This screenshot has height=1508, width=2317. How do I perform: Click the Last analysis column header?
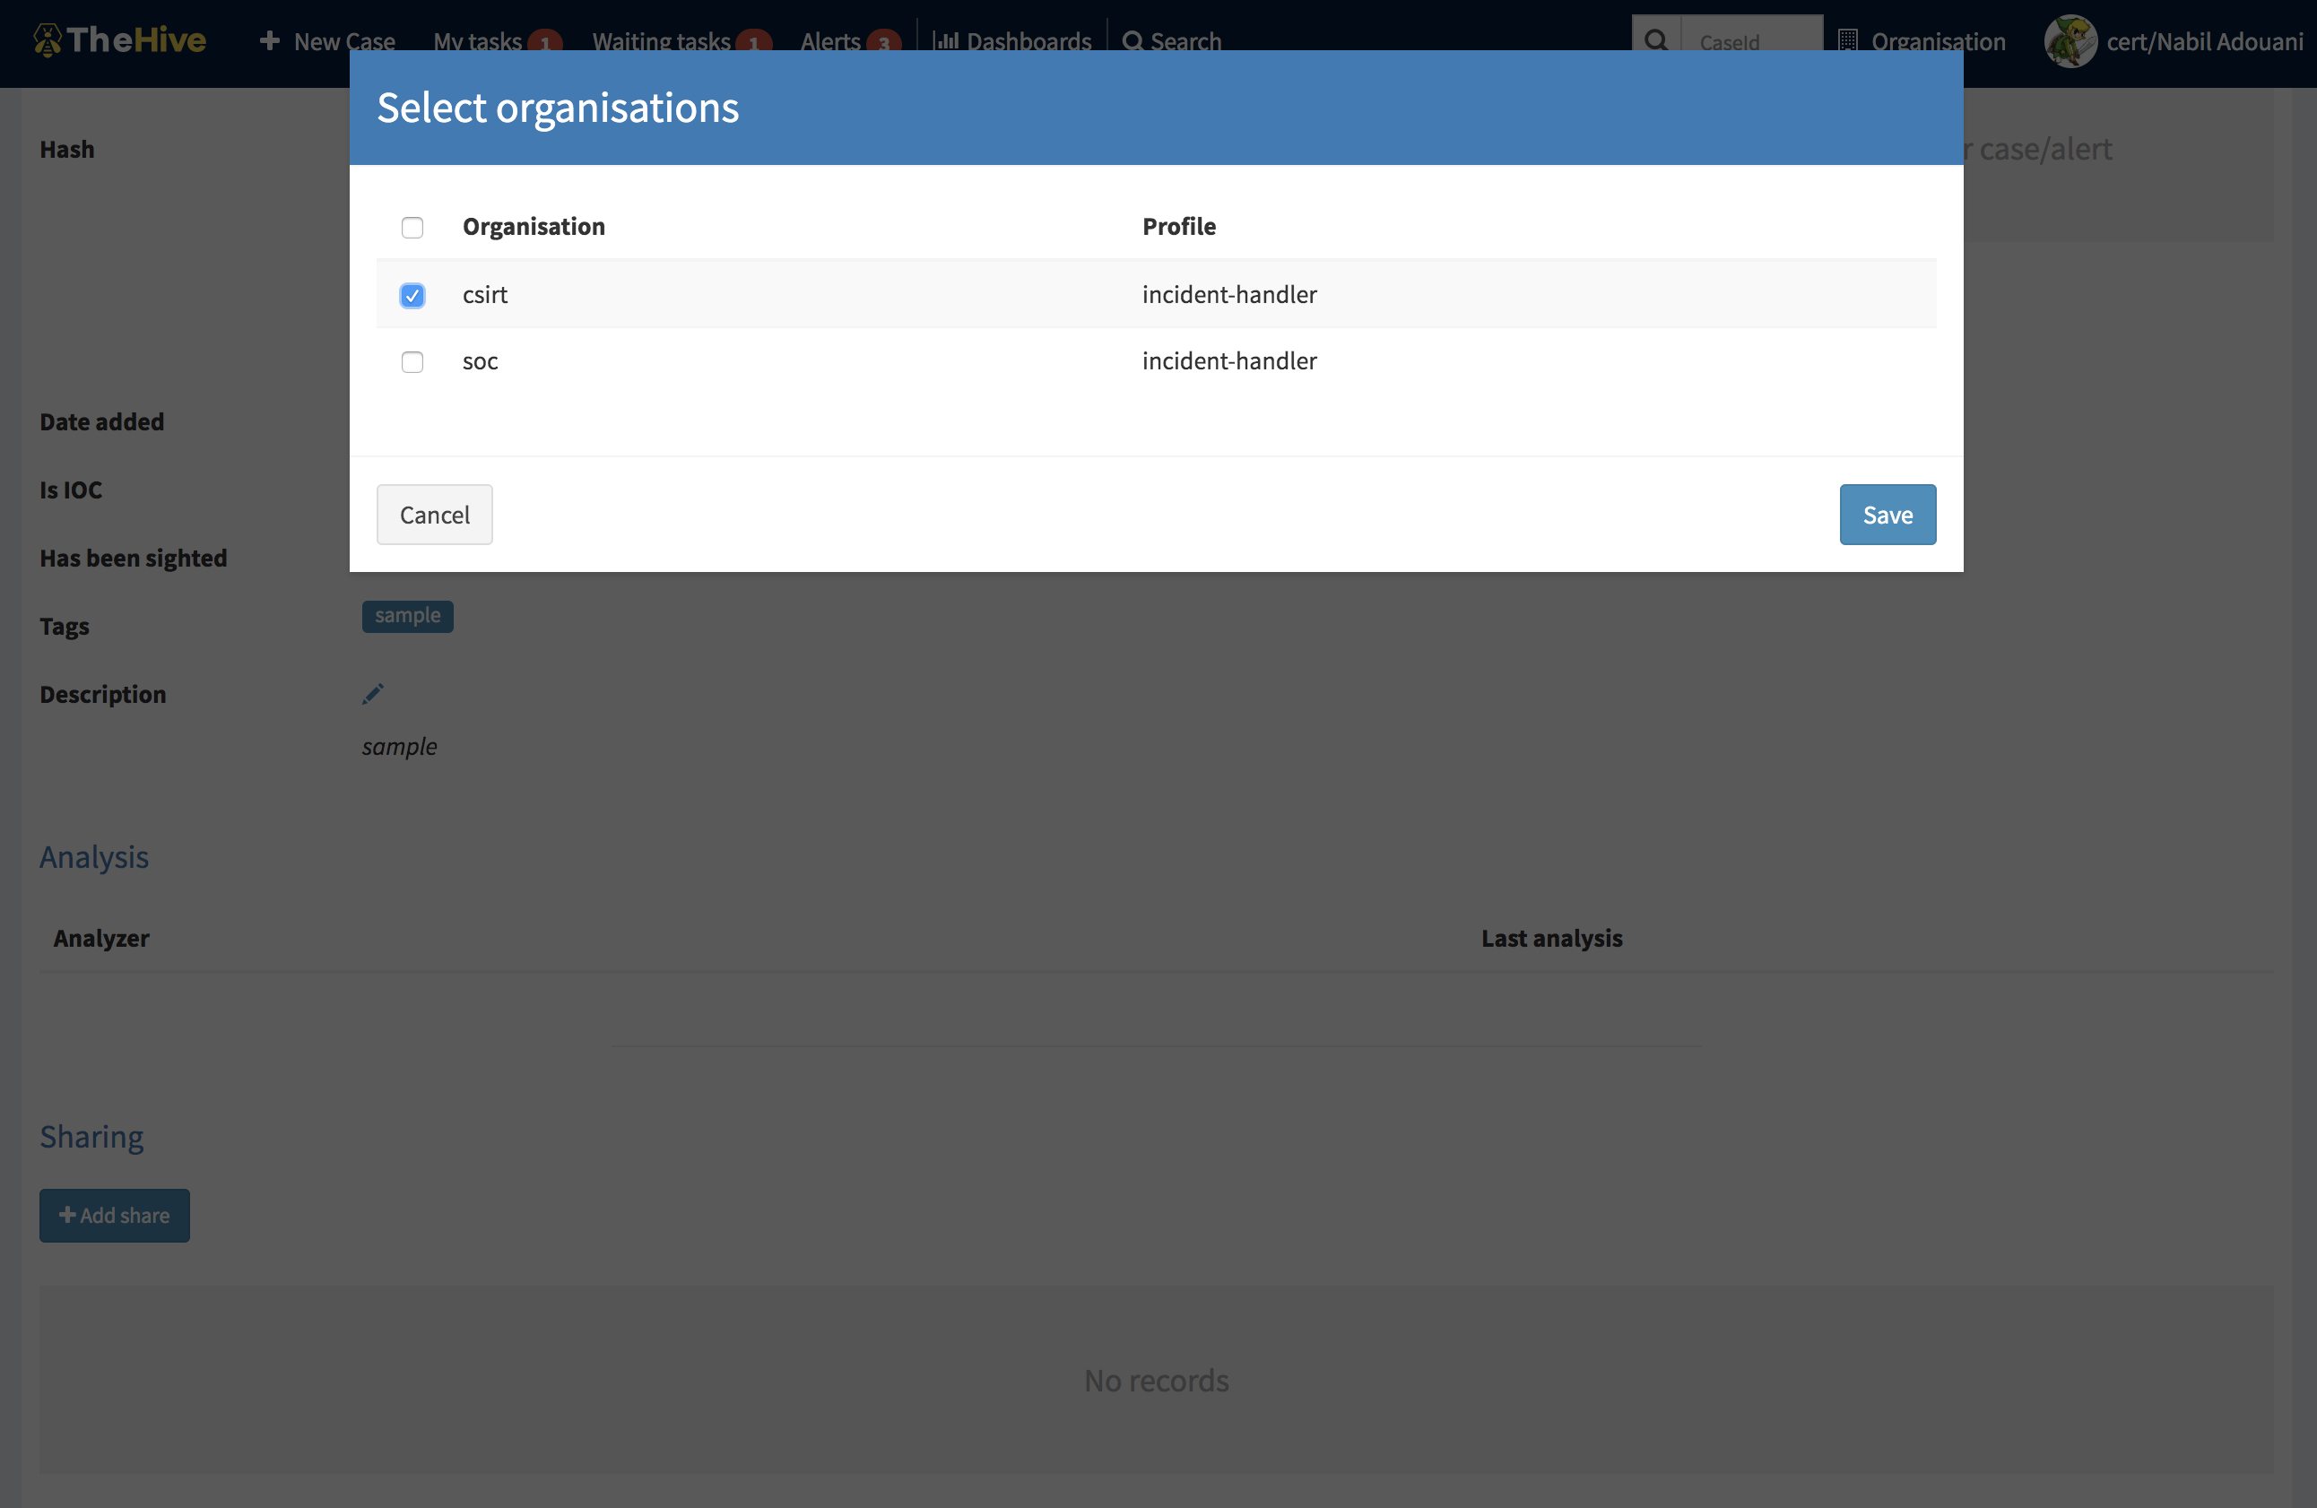click(x=1552, y=939)
